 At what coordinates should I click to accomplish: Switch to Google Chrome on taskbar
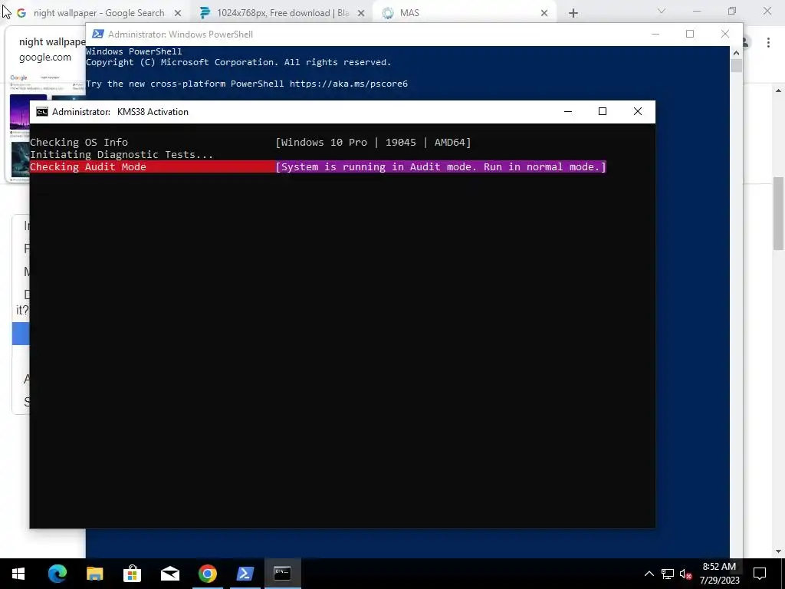[x=207, y=574]
